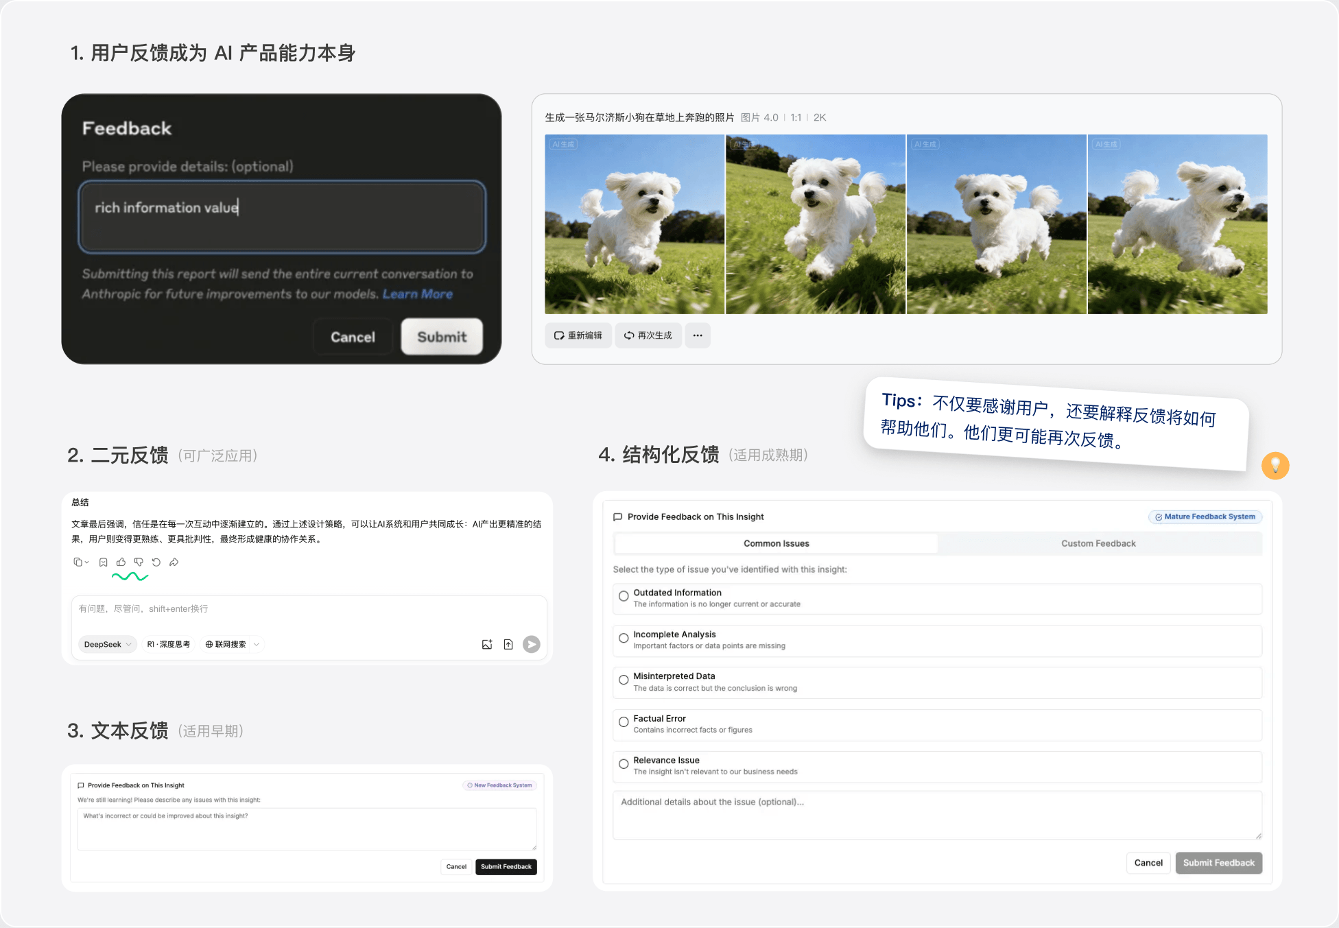Click the speech bubble icon beside Provide Feedback on This Insight in structured form
Screen dimensions: 1339x928
[618, 517]
